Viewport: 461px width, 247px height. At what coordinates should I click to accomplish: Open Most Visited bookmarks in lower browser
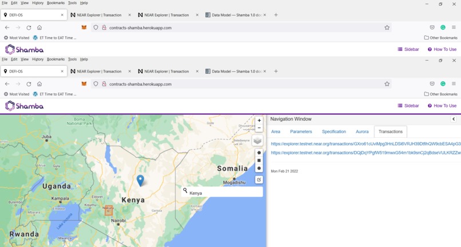[17, 94]
